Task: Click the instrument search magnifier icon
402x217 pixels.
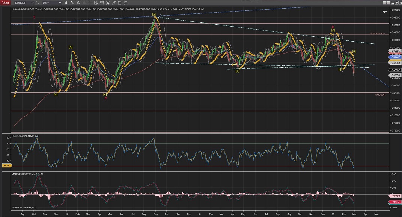Action: pyautogui.click(x=38, y=3)
